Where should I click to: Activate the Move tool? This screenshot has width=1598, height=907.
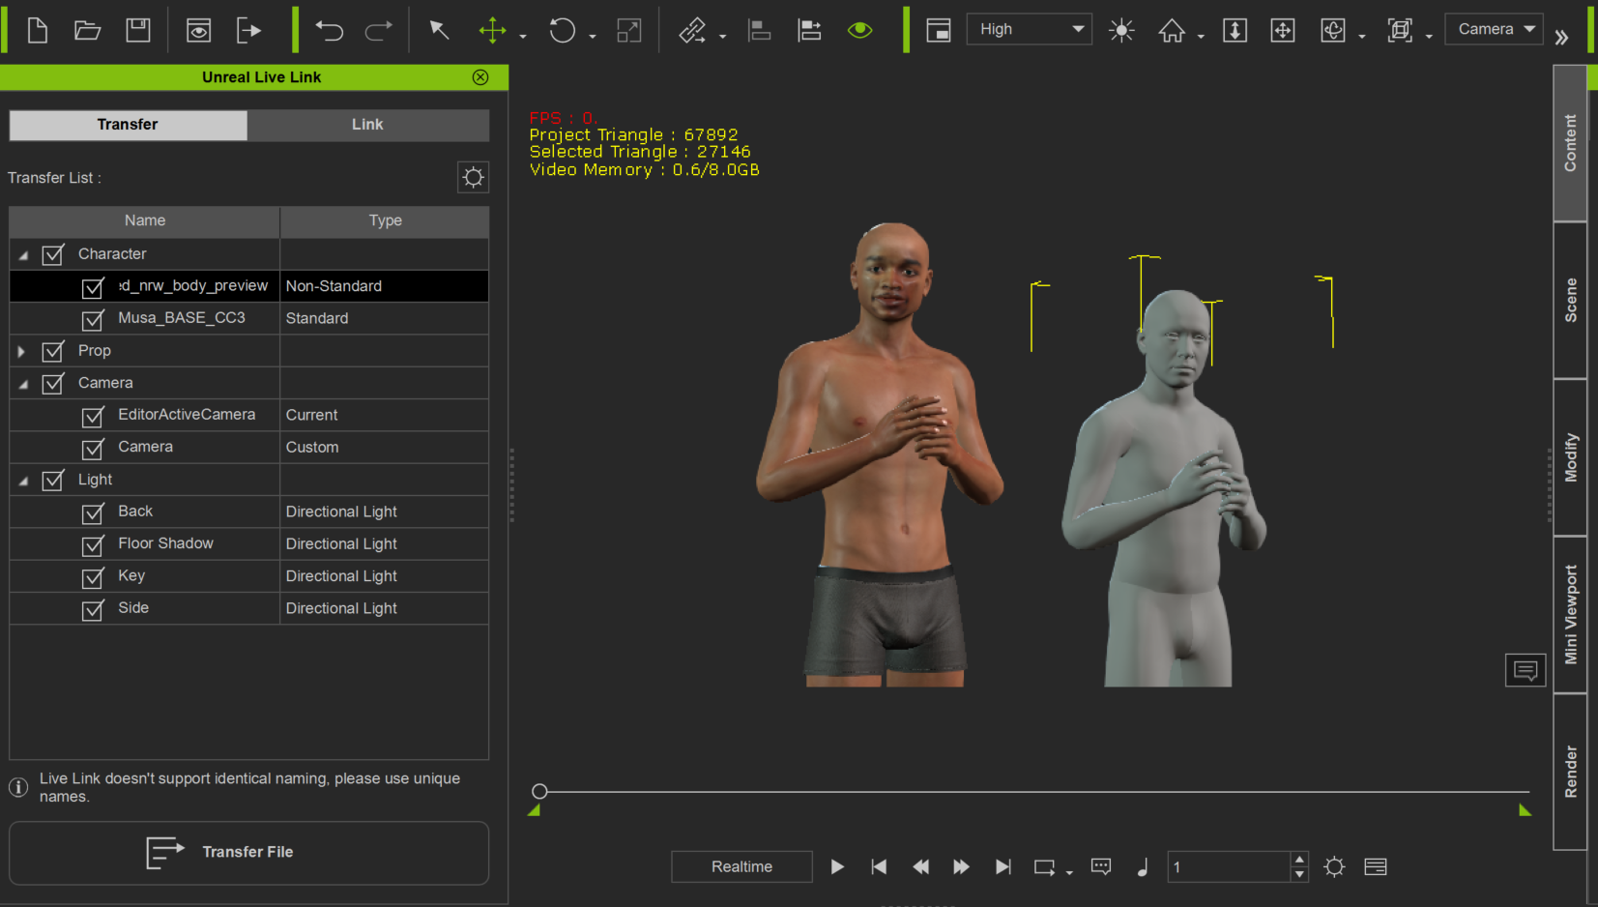coord(492,30)
